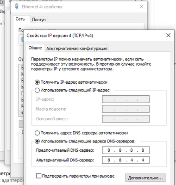The image size is (176, 185).
Task: Click the 'Альтернативный DNS-сервер:' label
Action: click(x=65, y=160)
